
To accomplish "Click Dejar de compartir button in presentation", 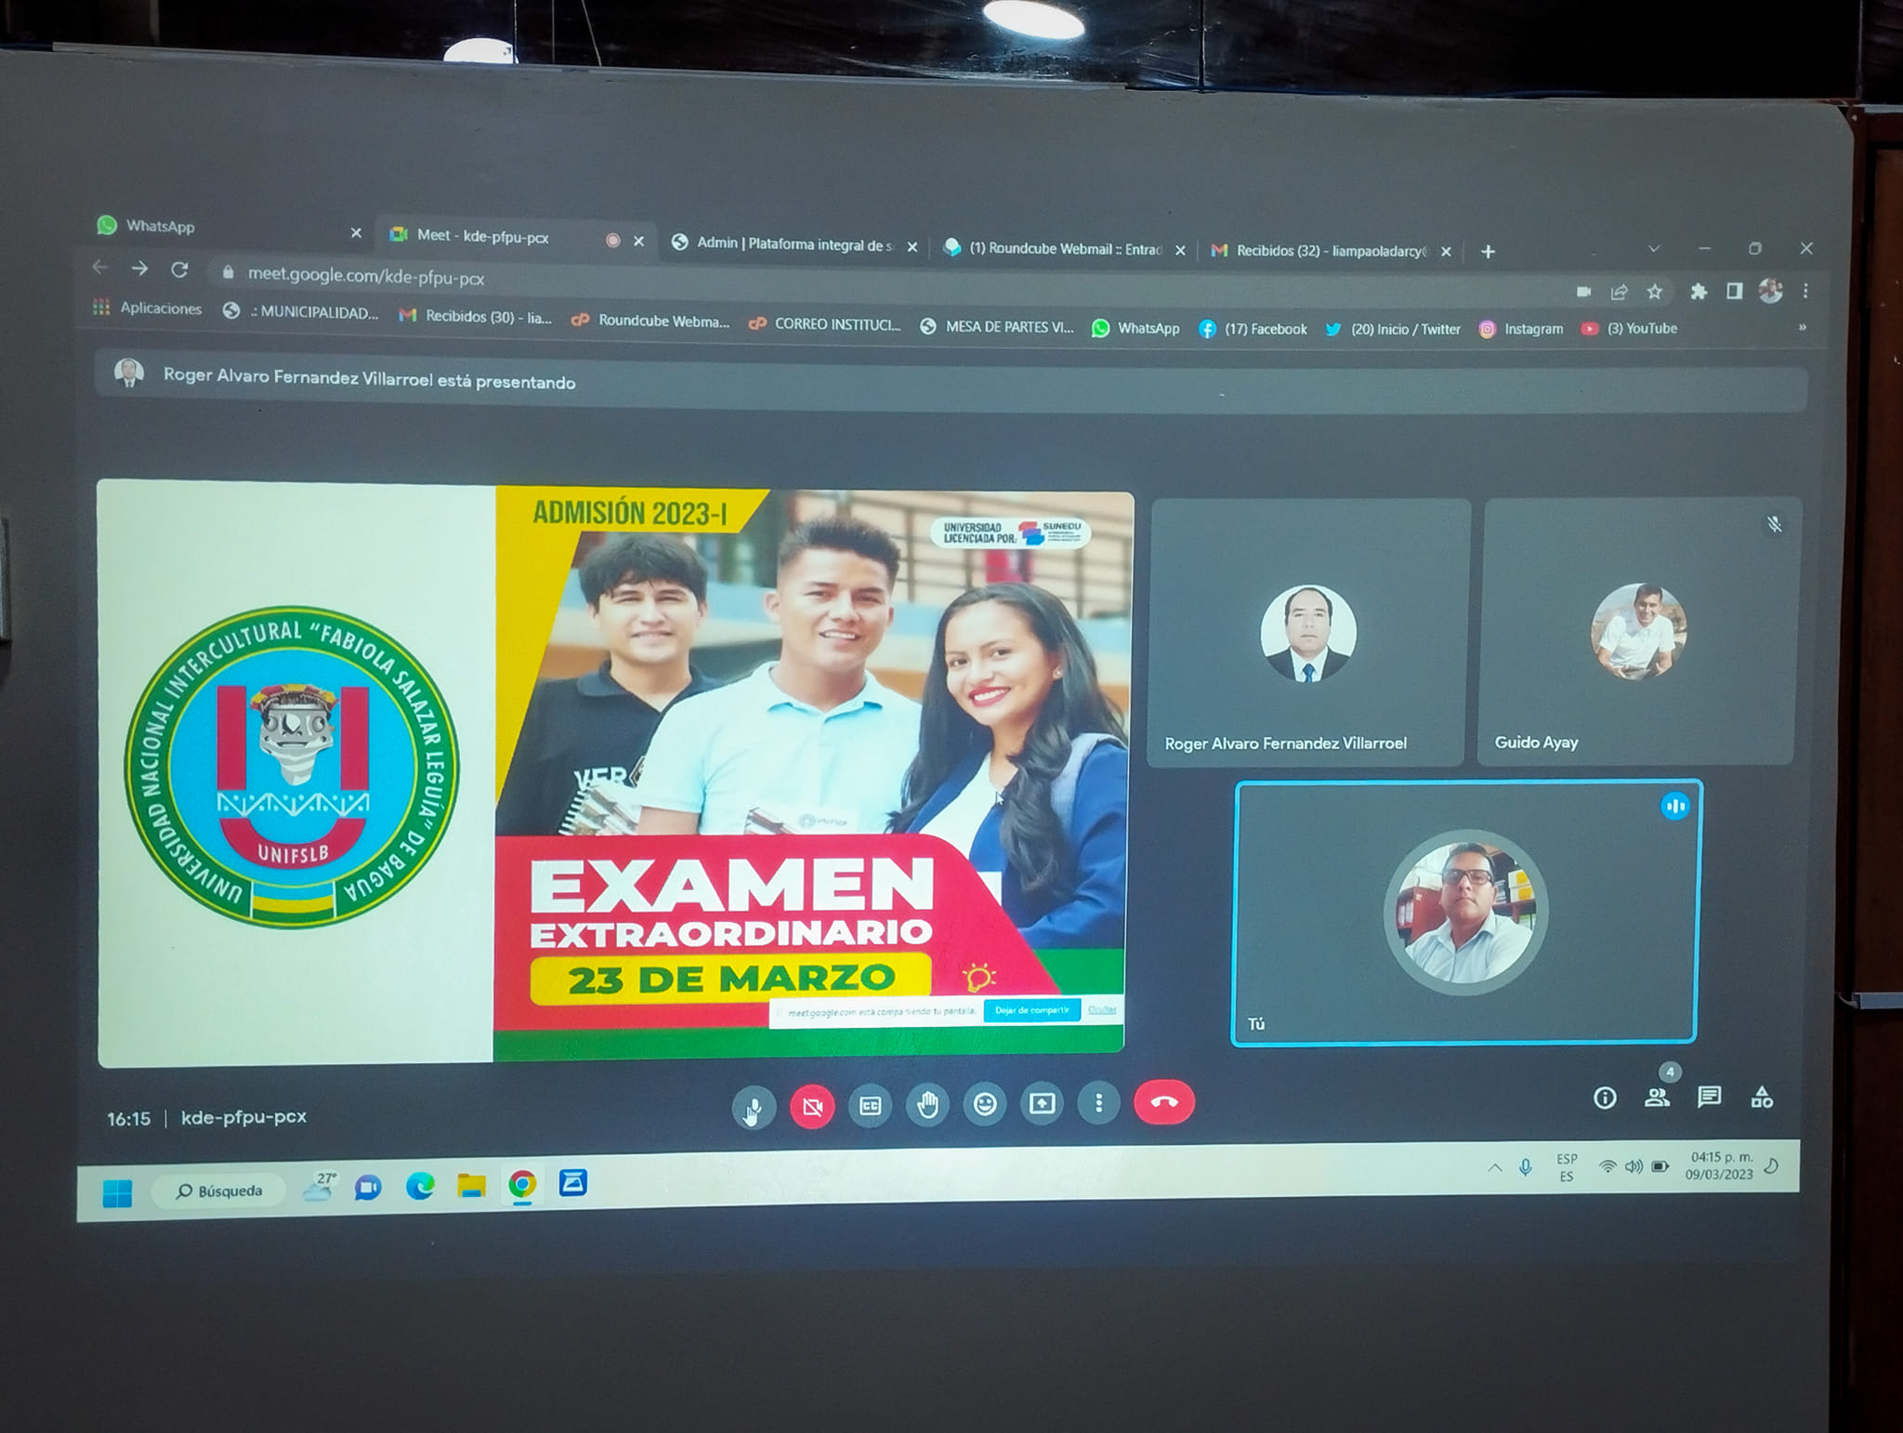I will pos(1031,1010).
